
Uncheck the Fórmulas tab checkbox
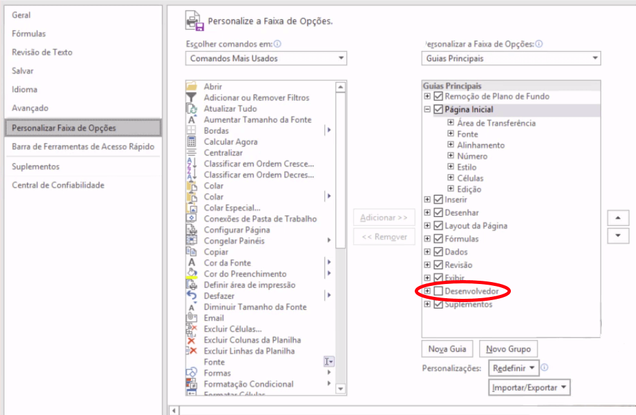[x=438, y=239]
